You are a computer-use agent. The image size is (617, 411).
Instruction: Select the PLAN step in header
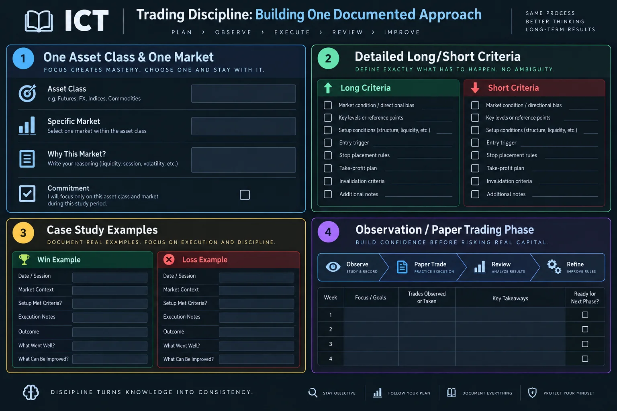(182, 32)
